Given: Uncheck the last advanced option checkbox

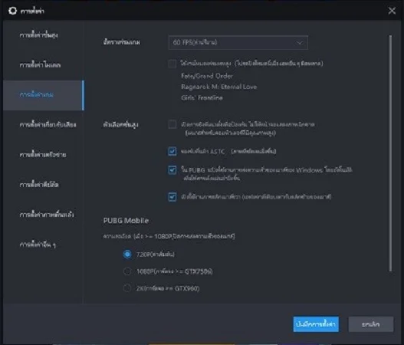Looking at the screenshot, I should coord(172,197).
